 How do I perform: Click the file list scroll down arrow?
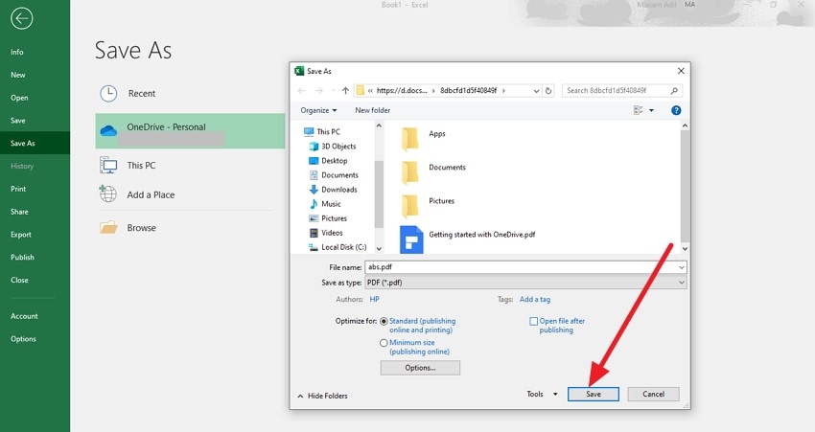point(685,249)
